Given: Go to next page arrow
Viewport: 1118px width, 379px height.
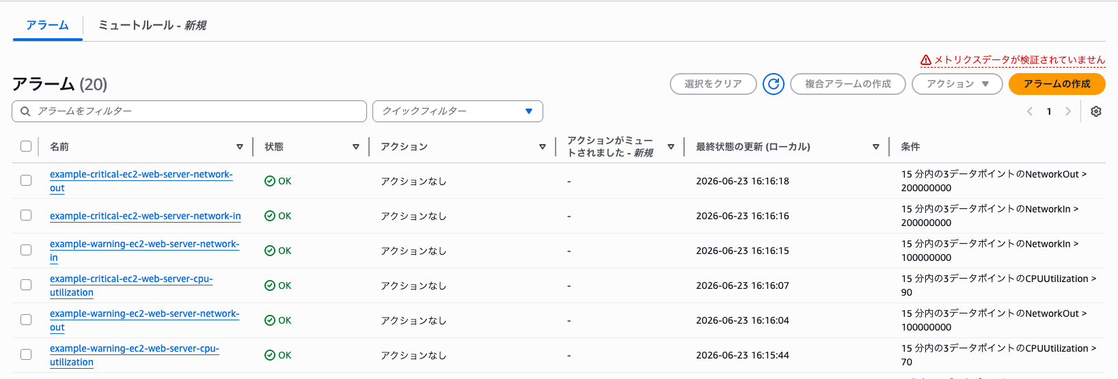Looking at the screenshot, I should (x=1068, y=111).
